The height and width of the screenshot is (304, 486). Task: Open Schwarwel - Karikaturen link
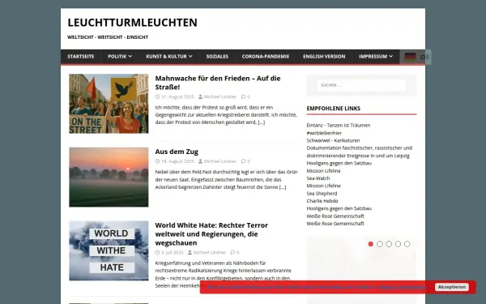[333, 140]
